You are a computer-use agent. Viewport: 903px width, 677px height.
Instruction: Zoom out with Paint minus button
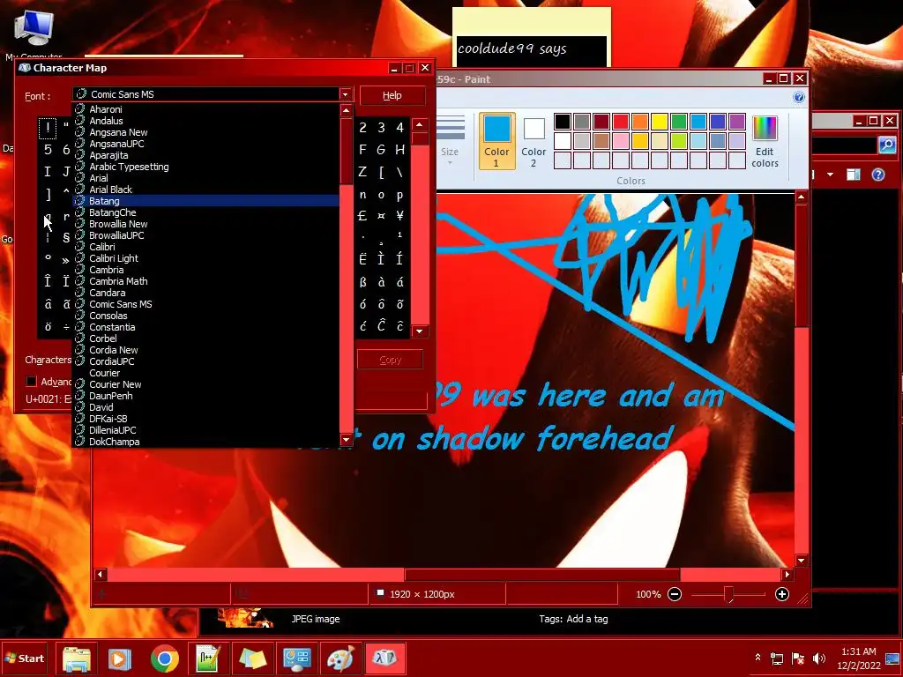pos(675,594)
